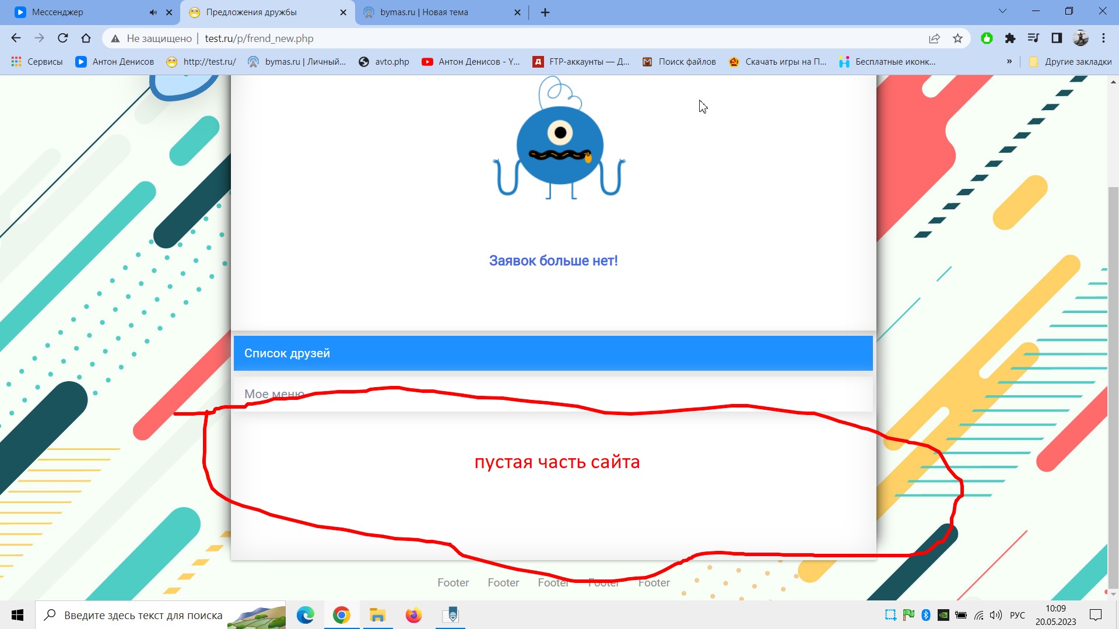1119x629 pixels.
Task: Open the Chrome three-dot menu
Action: 1103,38
